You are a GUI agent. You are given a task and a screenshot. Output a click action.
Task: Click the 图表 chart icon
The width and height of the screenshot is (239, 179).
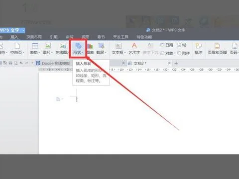tap(90, 49)
